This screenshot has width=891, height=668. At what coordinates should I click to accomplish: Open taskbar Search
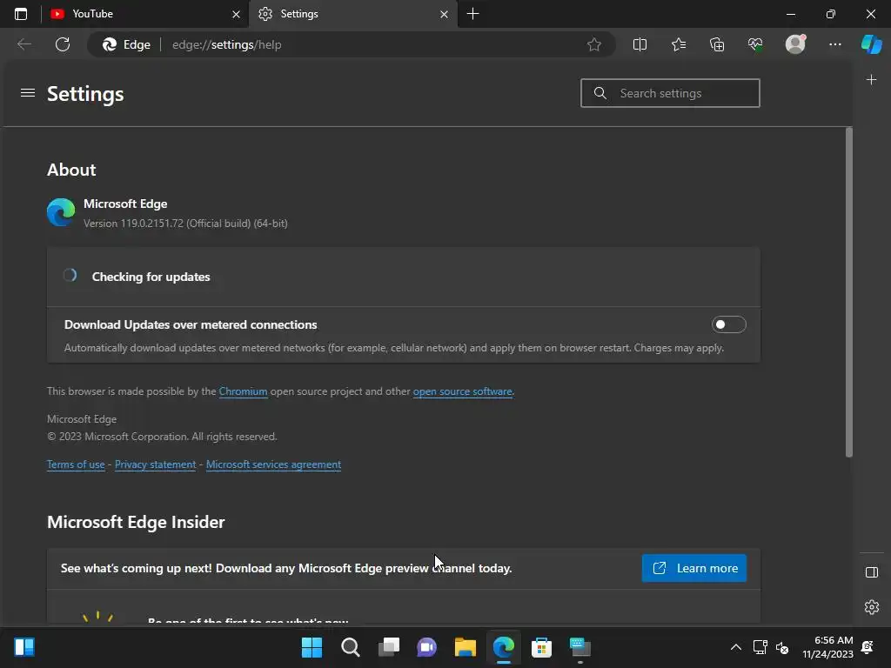350,647
